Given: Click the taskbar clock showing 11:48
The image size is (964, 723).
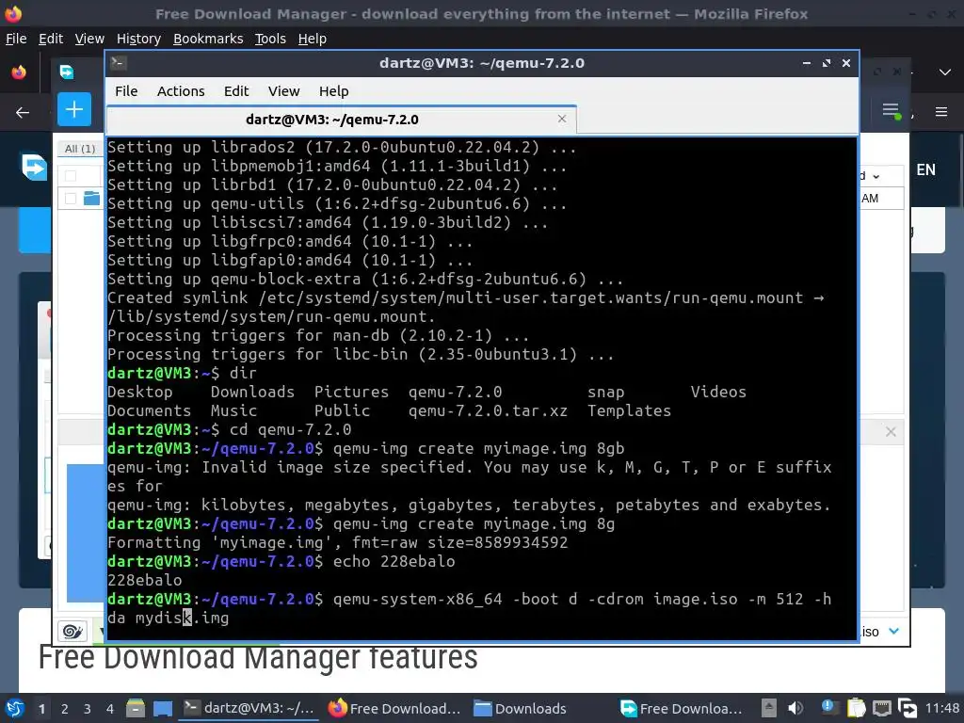Looking at the screenshot, I should (941, 708).
